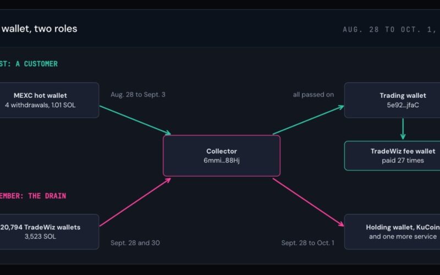Click the "Sept. 28 and 30" label
Screen dimensions: 440x275
point(135,243)
